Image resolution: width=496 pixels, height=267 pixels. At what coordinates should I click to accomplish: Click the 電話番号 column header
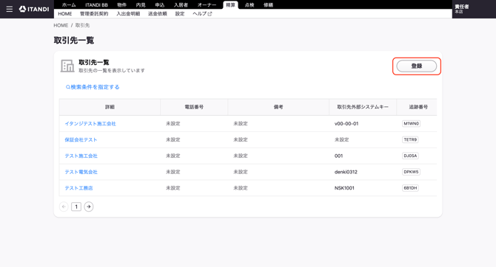194,107
